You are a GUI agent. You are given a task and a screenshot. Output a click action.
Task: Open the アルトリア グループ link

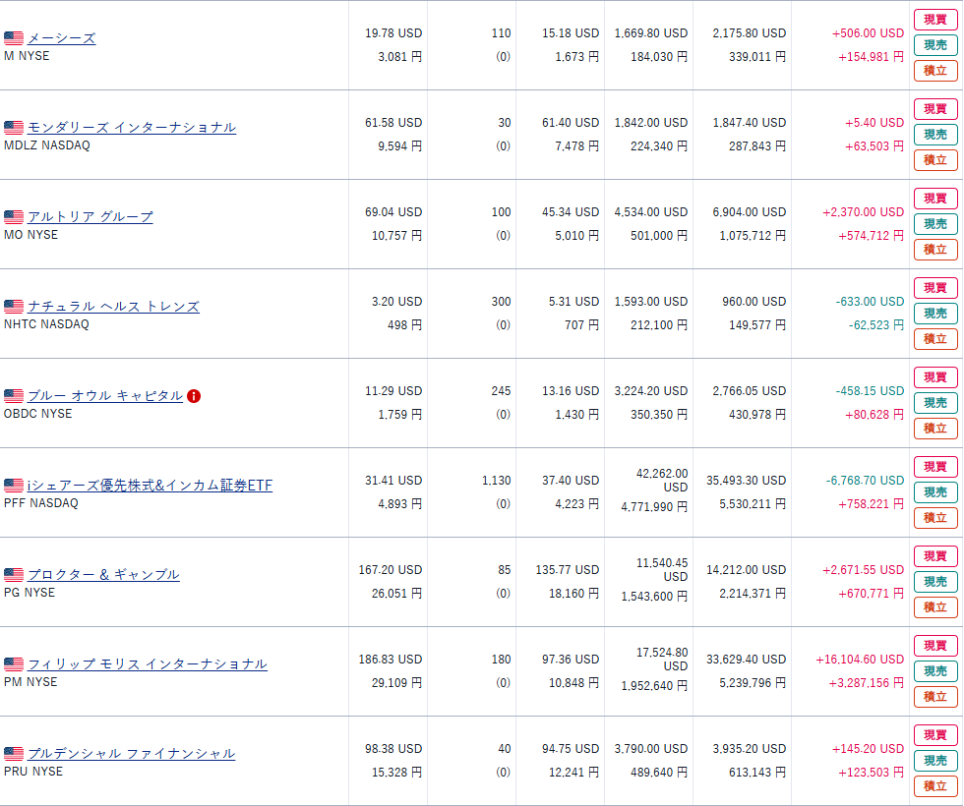(90, 217)
